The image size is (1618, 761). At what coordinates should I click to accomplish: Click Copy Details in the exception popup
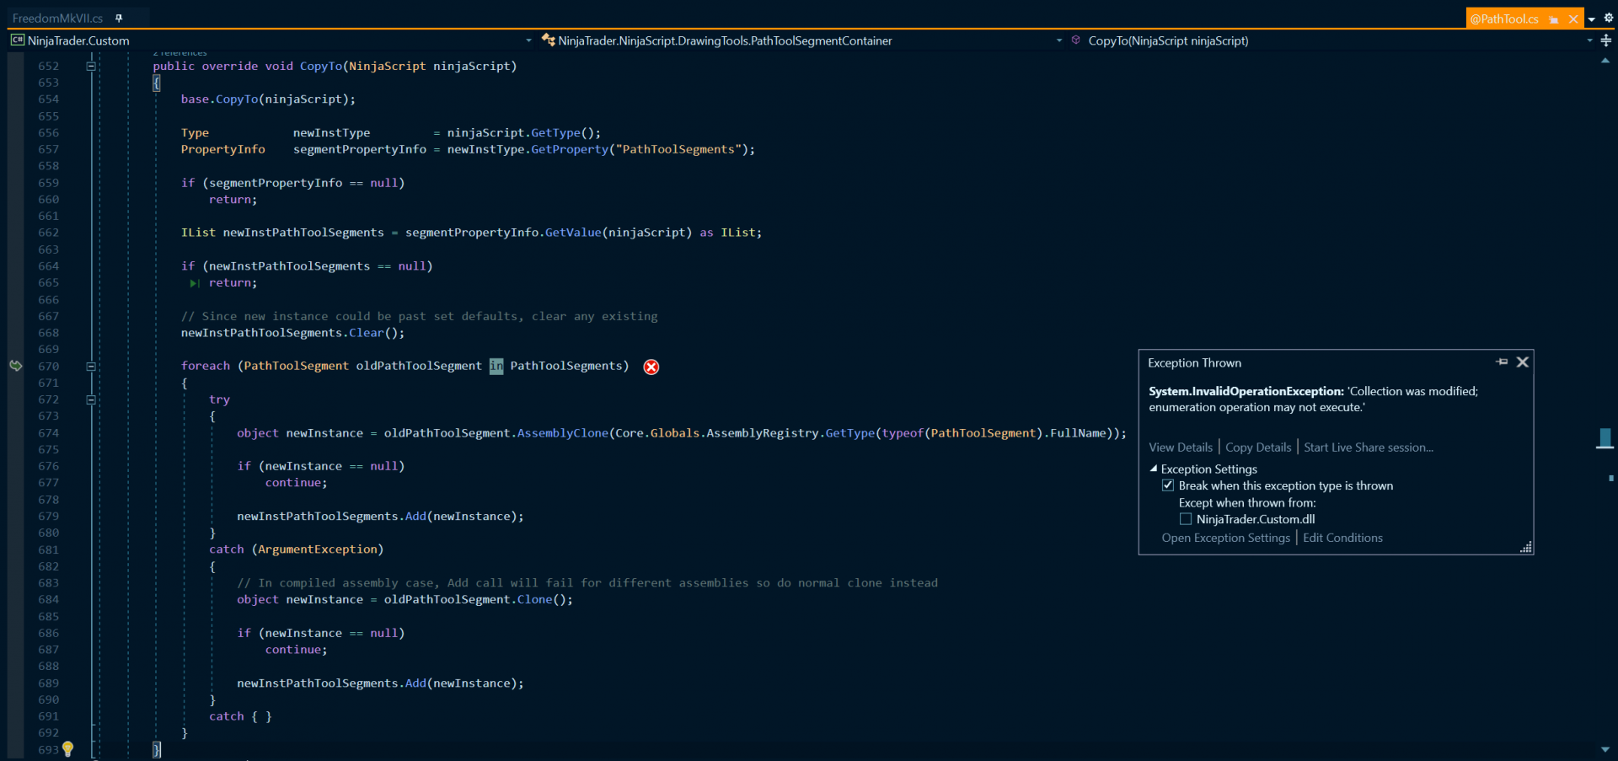click(x=1258, y=447)
